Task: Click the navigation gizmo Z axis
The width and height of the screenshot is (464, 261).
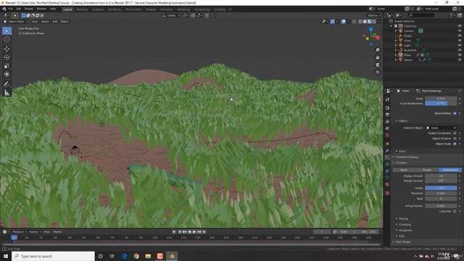Action: [x=370, y=29]
